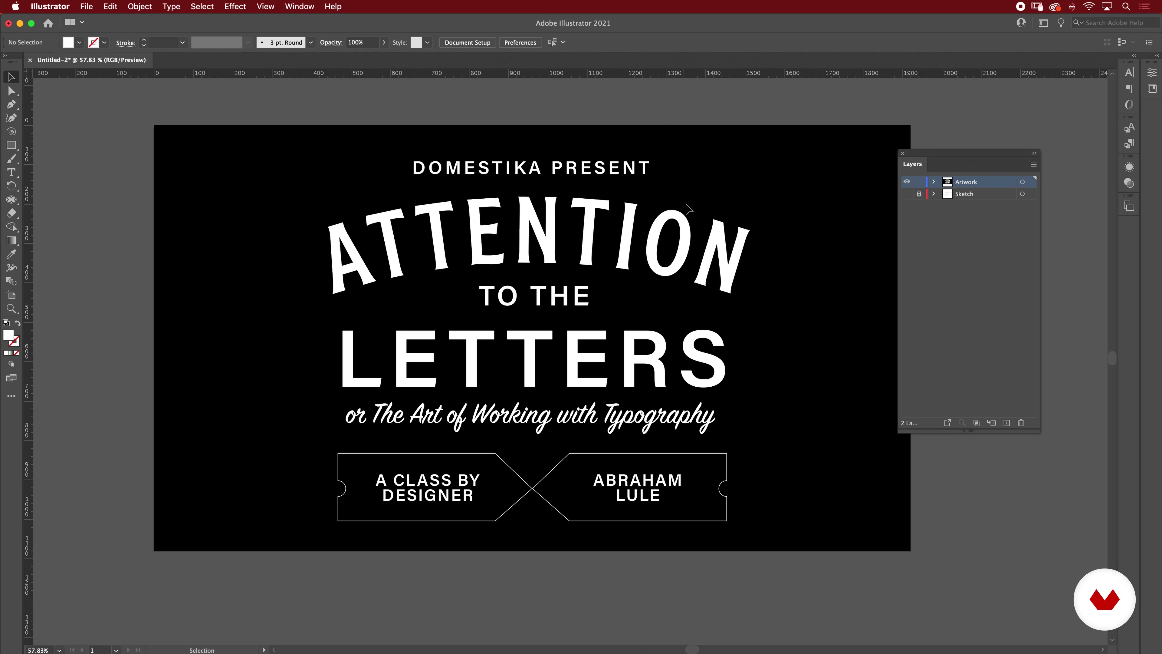Open the Window menu
The width and height of the screenshot is (1162, 654).
click(299, 6)
